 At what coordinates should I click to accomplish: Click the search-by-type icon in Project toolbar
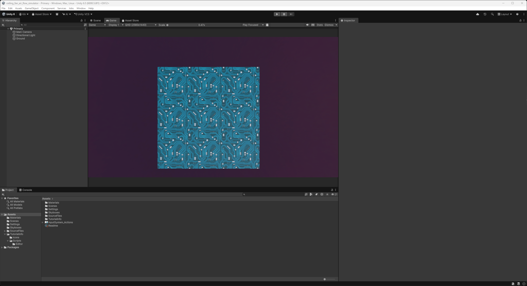point(311,194)
